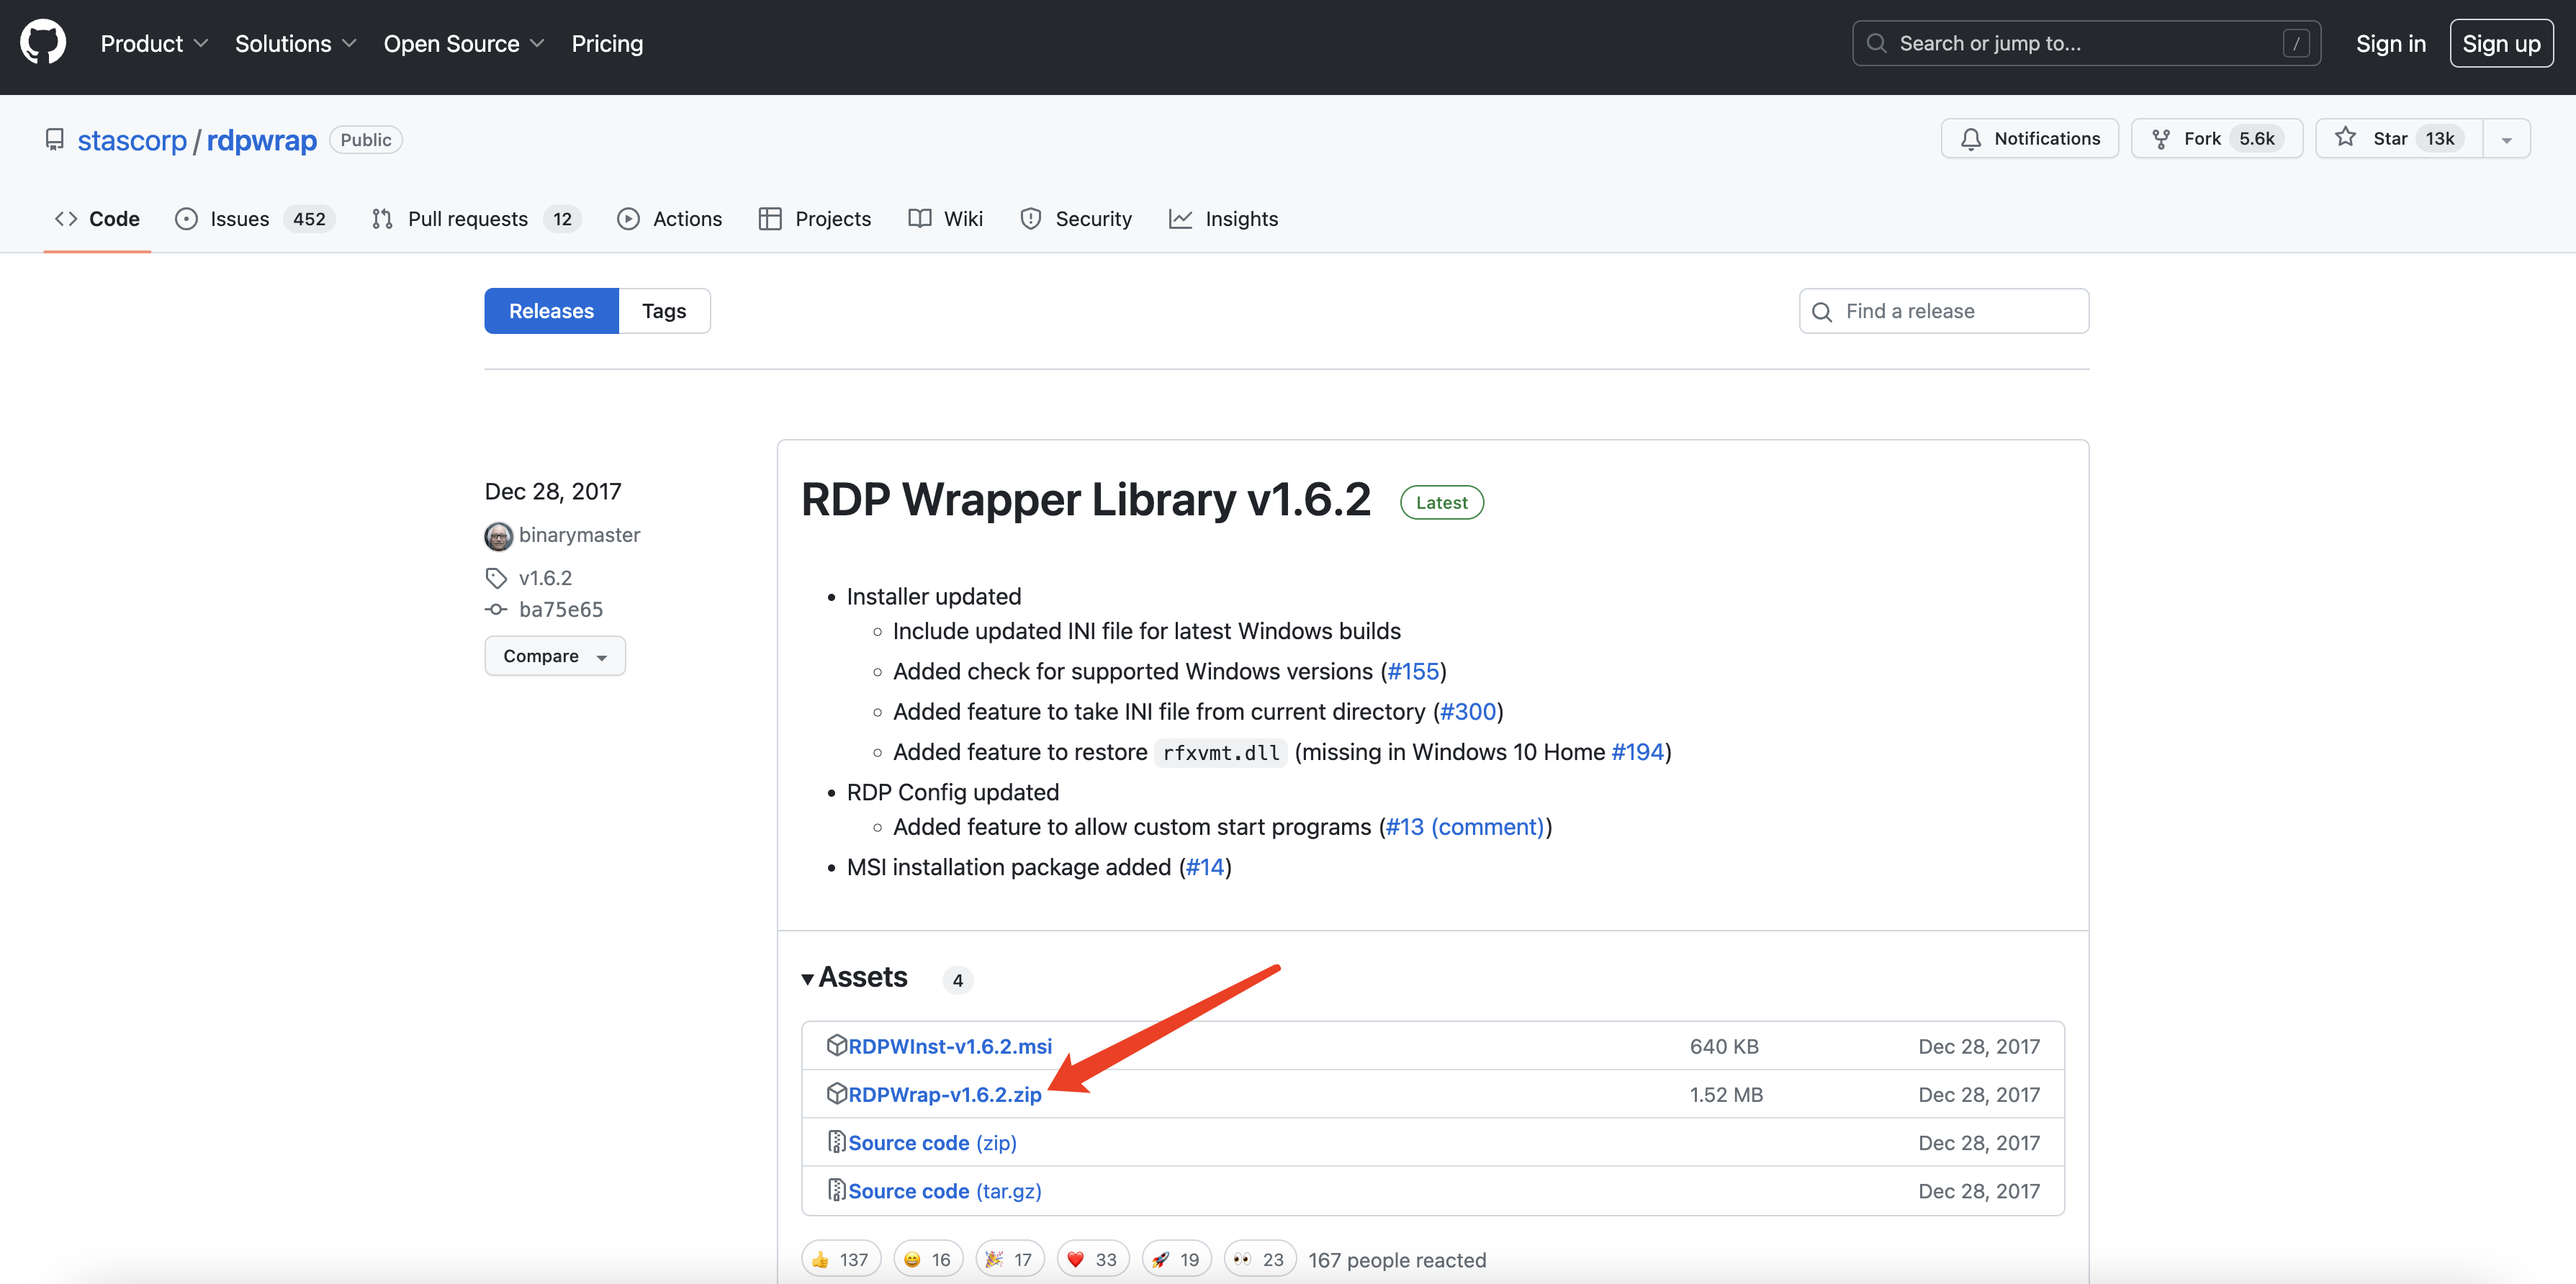Click the GitHub logo icon

(43, 43)
